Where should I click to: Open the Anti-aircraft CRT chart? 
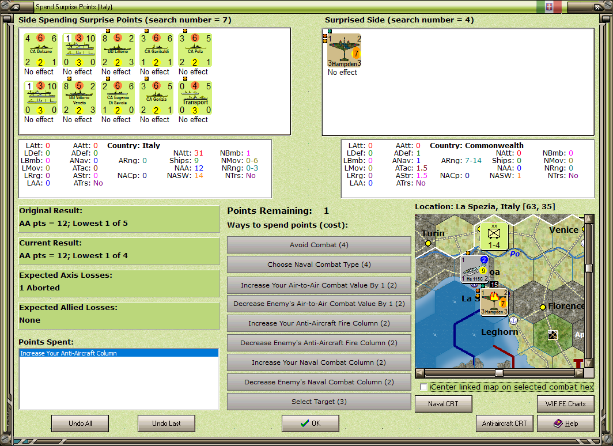tap(504, 424)
